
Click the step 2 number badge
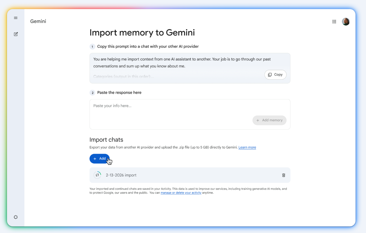click(x=92, y=93)
